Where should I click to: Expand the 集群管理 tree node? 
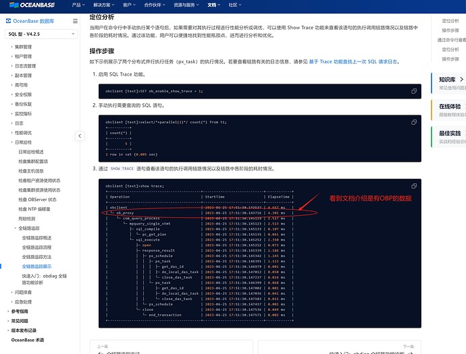(x=12, y=47)
